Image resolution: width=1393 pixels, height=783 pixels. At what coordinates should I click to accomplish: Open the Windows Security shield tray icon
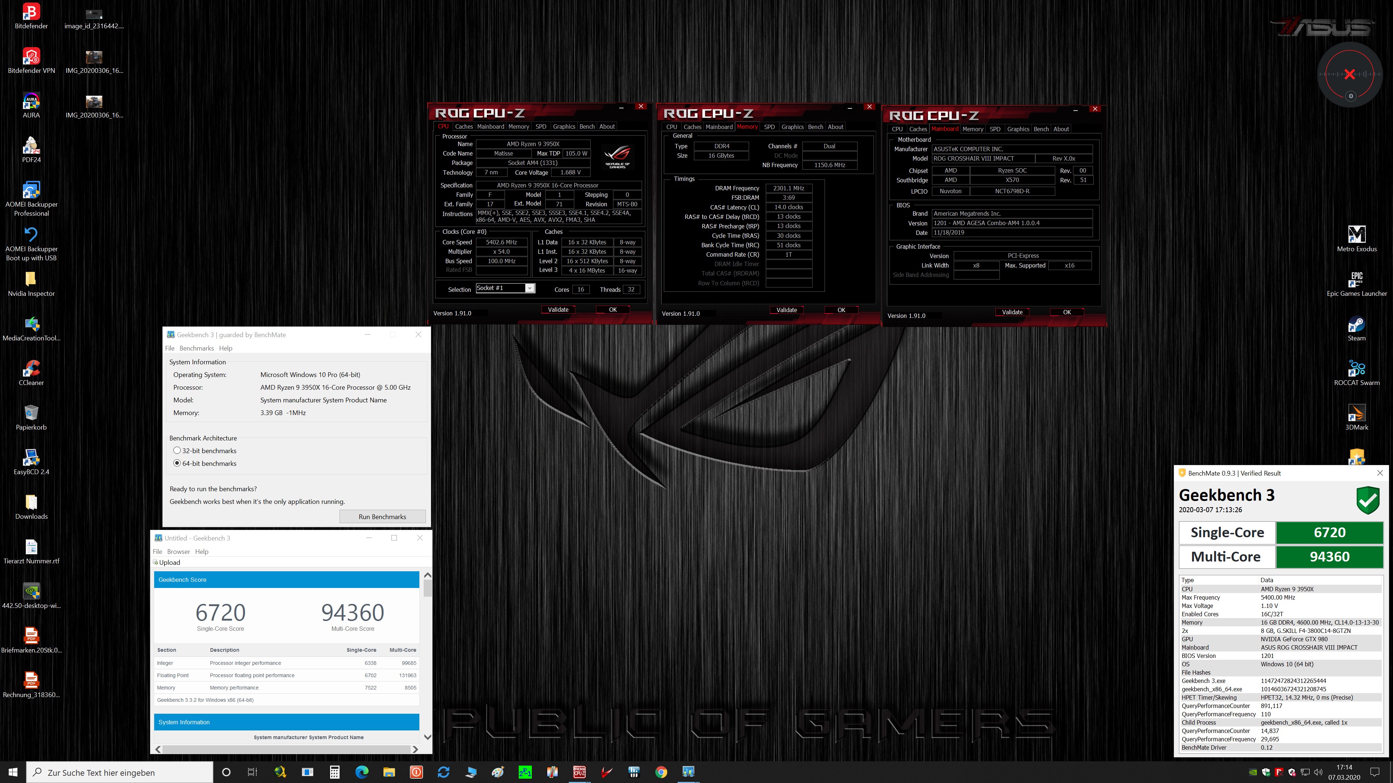point(1266,772)
